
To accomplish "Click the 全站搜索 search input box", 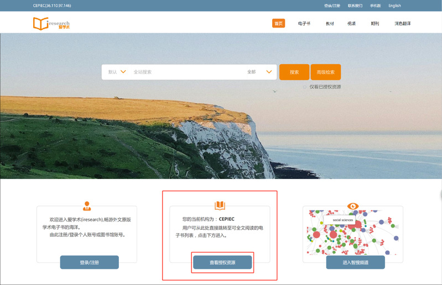I will pos(185,72).
